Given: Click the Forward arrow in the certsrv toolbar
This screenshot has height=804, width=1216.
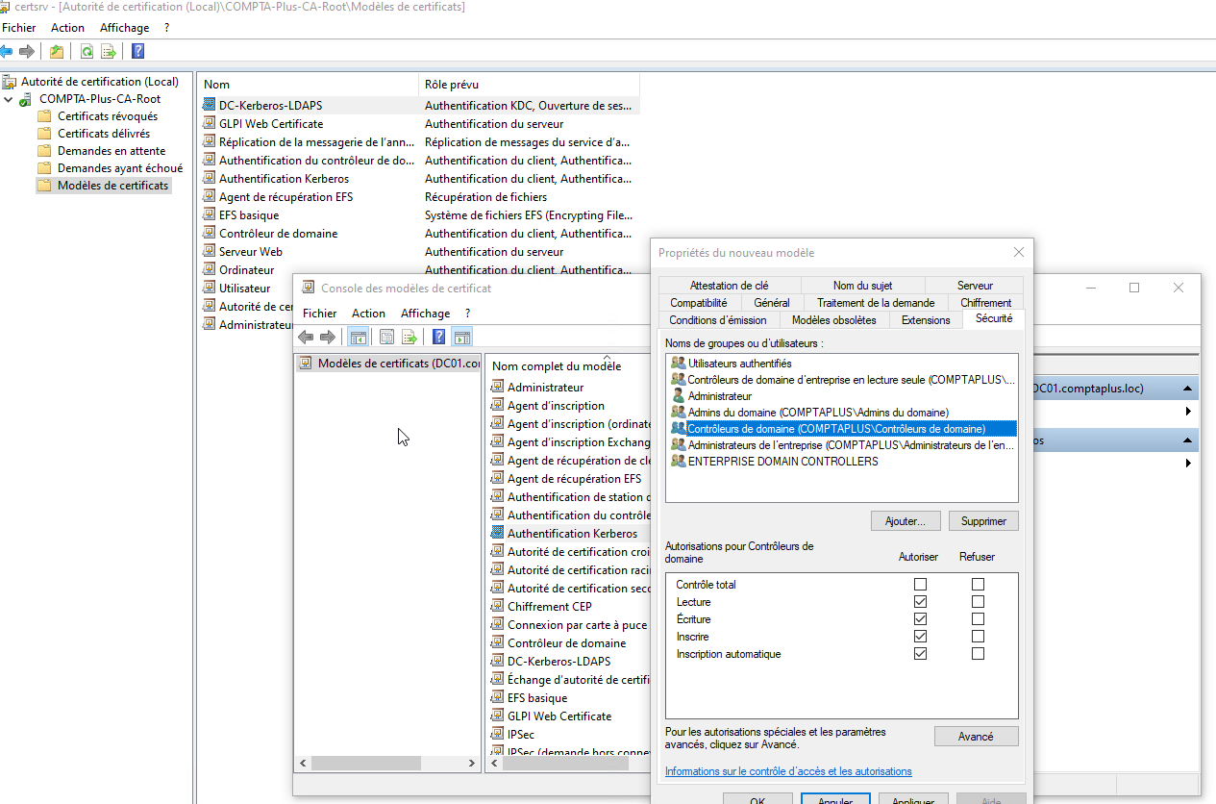Looking at the screenshot, I should [27, 51].
